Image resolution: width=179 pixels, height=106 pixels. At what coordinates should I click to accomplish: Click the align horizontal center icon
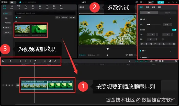(x=146, y=44)
